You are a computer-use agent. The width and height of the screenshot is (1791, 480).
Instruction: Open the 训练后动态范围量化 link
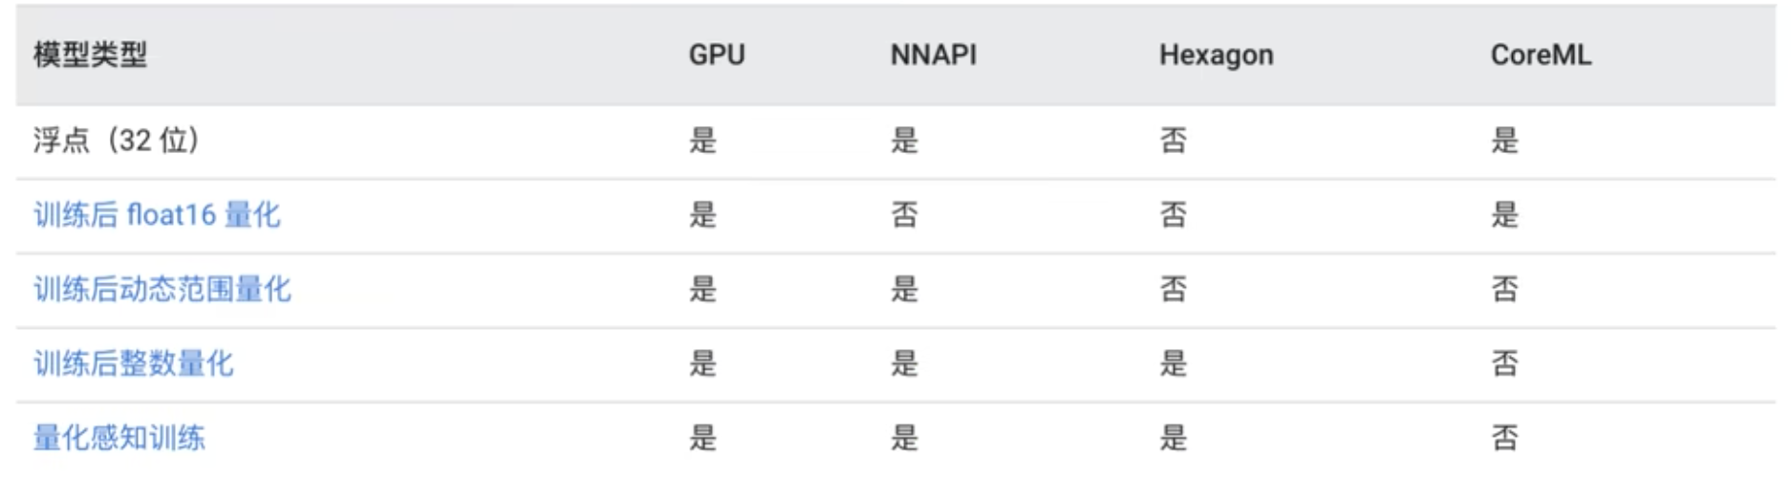(162, 289)
